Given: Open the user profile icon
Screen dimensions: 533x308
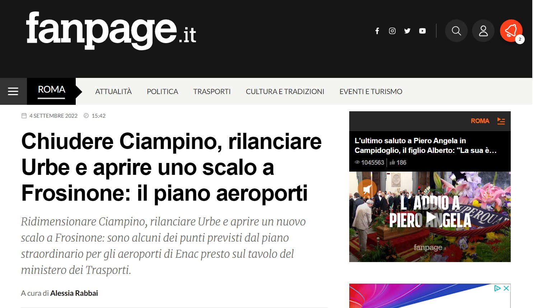Looking at the screenshot, I should 483,31.
